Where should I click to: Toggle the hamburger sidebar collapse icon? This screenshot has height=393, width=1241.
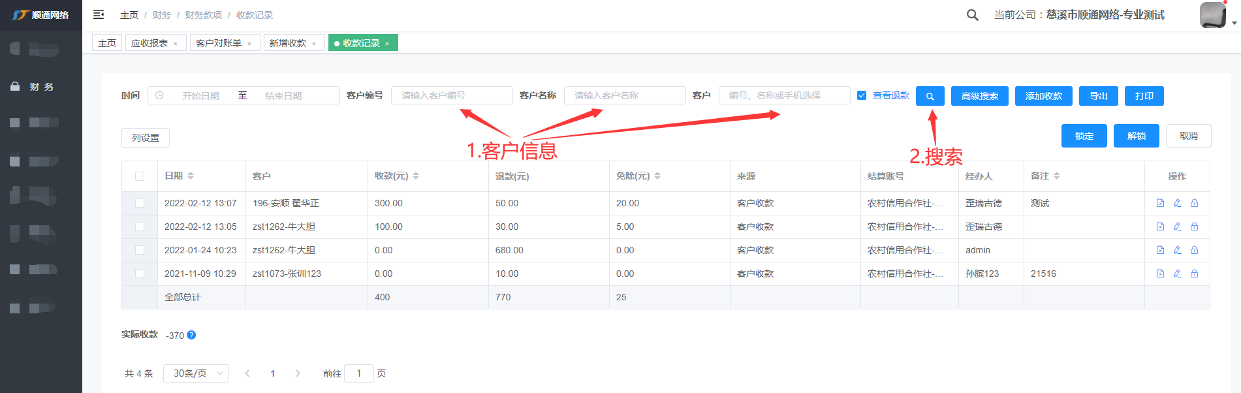click(x=99, y=14)
